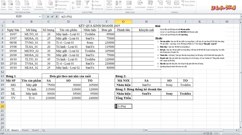242x135 pixels.
Task: Go to first sheet navigation arrow
Action: click(x=1, y=130)
